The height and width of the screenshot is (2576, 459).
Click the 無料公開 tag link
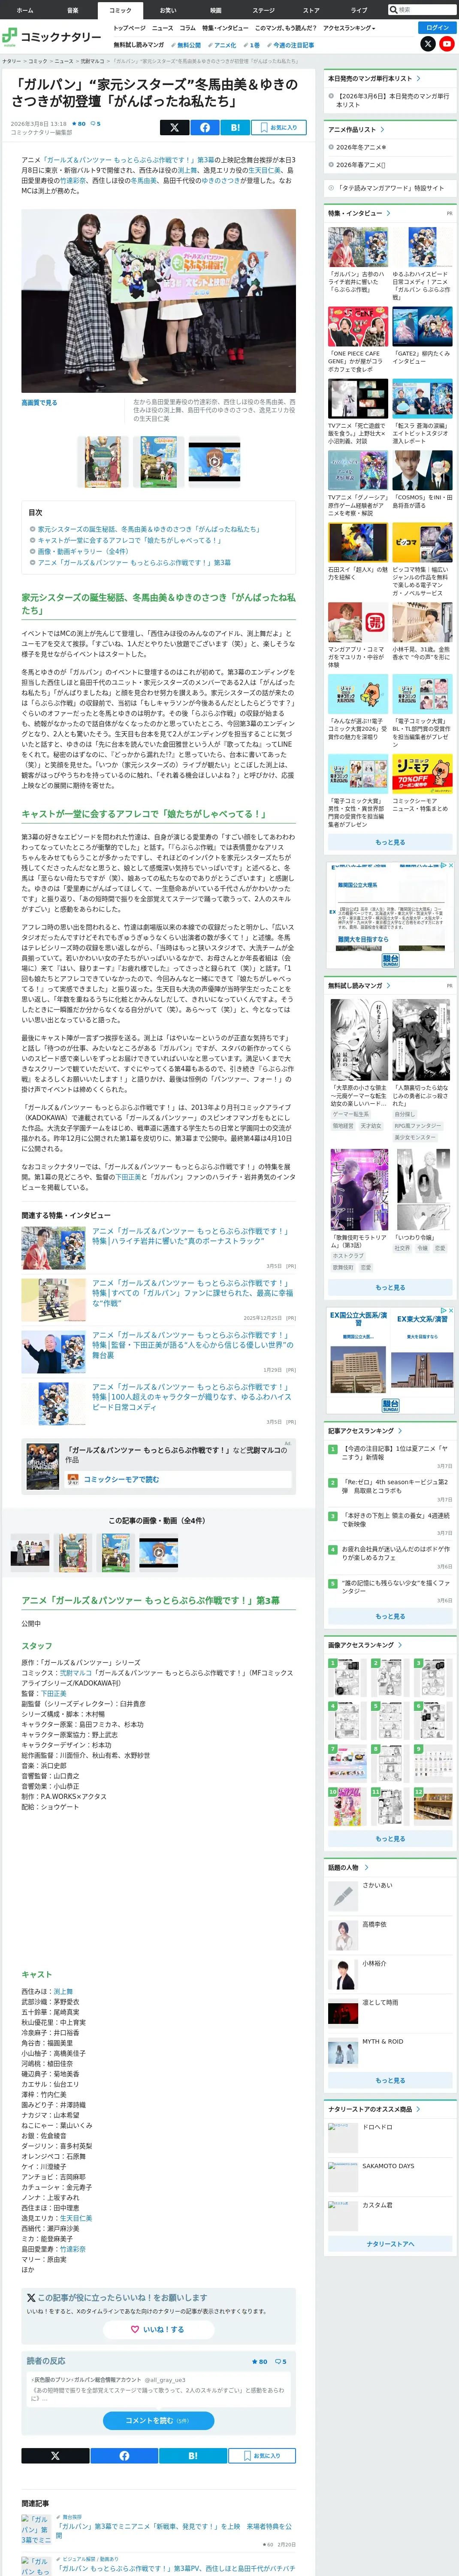187,45
